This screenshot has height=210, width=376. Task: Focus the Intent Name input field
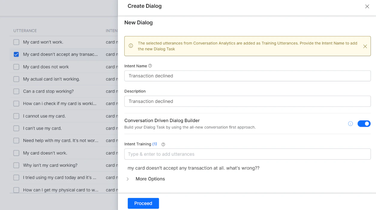(247, 76)
